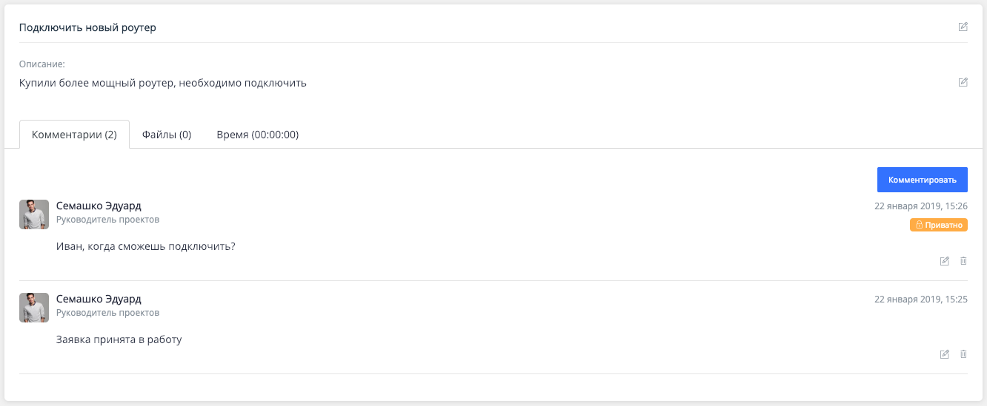Click the comment text 'Иван, когда сможешь подключить?'
The width and height of the screenshot is (987, 406).
point(146,246)
